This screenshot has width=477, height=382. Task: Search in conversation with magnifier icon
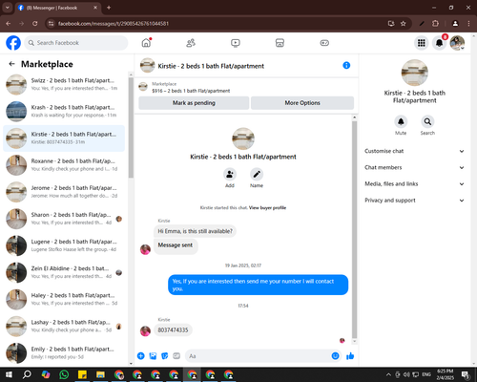427,121
